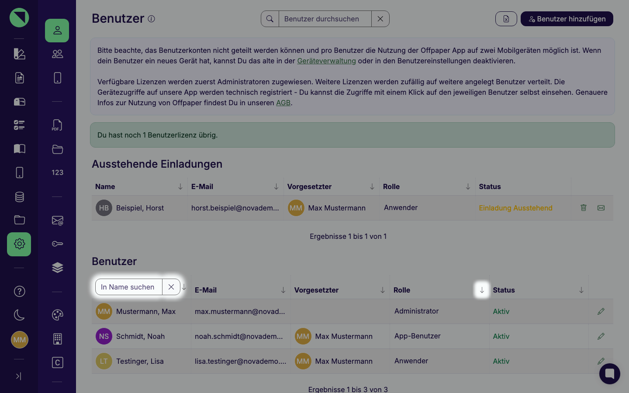
Task: Open the PDF document icon in secondary sidebar
Action: [x=57, y=125]
